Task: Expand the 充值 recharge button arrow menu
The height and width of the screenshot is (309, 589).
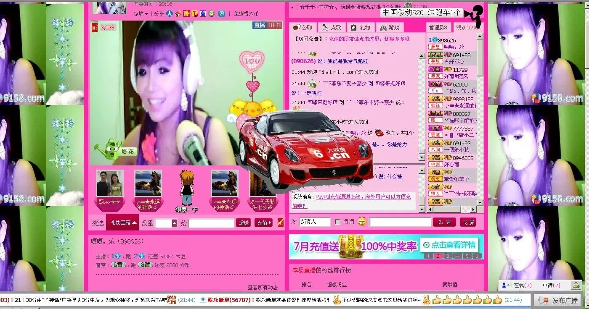Action: (x=270, y=223)
